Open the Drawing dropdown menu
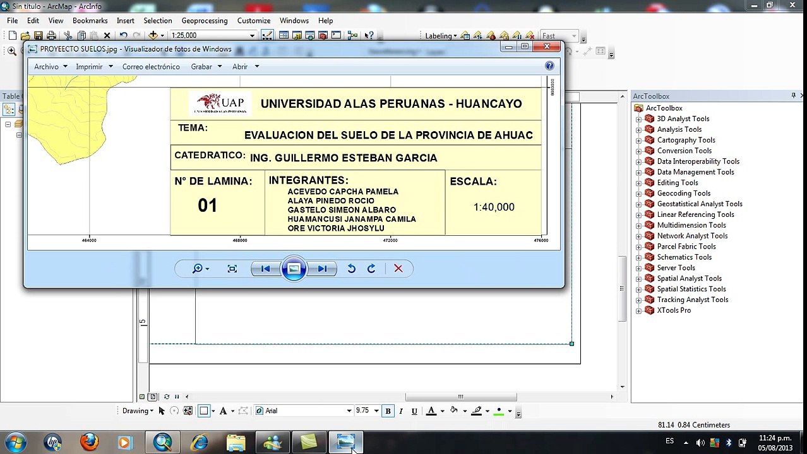The height and width of the screenshot is (454, 807). (x=138, y=410)
